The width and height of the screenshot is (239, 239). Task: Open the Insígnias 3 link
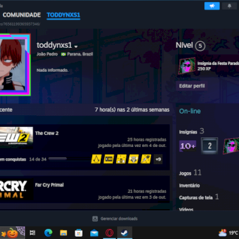192,131
